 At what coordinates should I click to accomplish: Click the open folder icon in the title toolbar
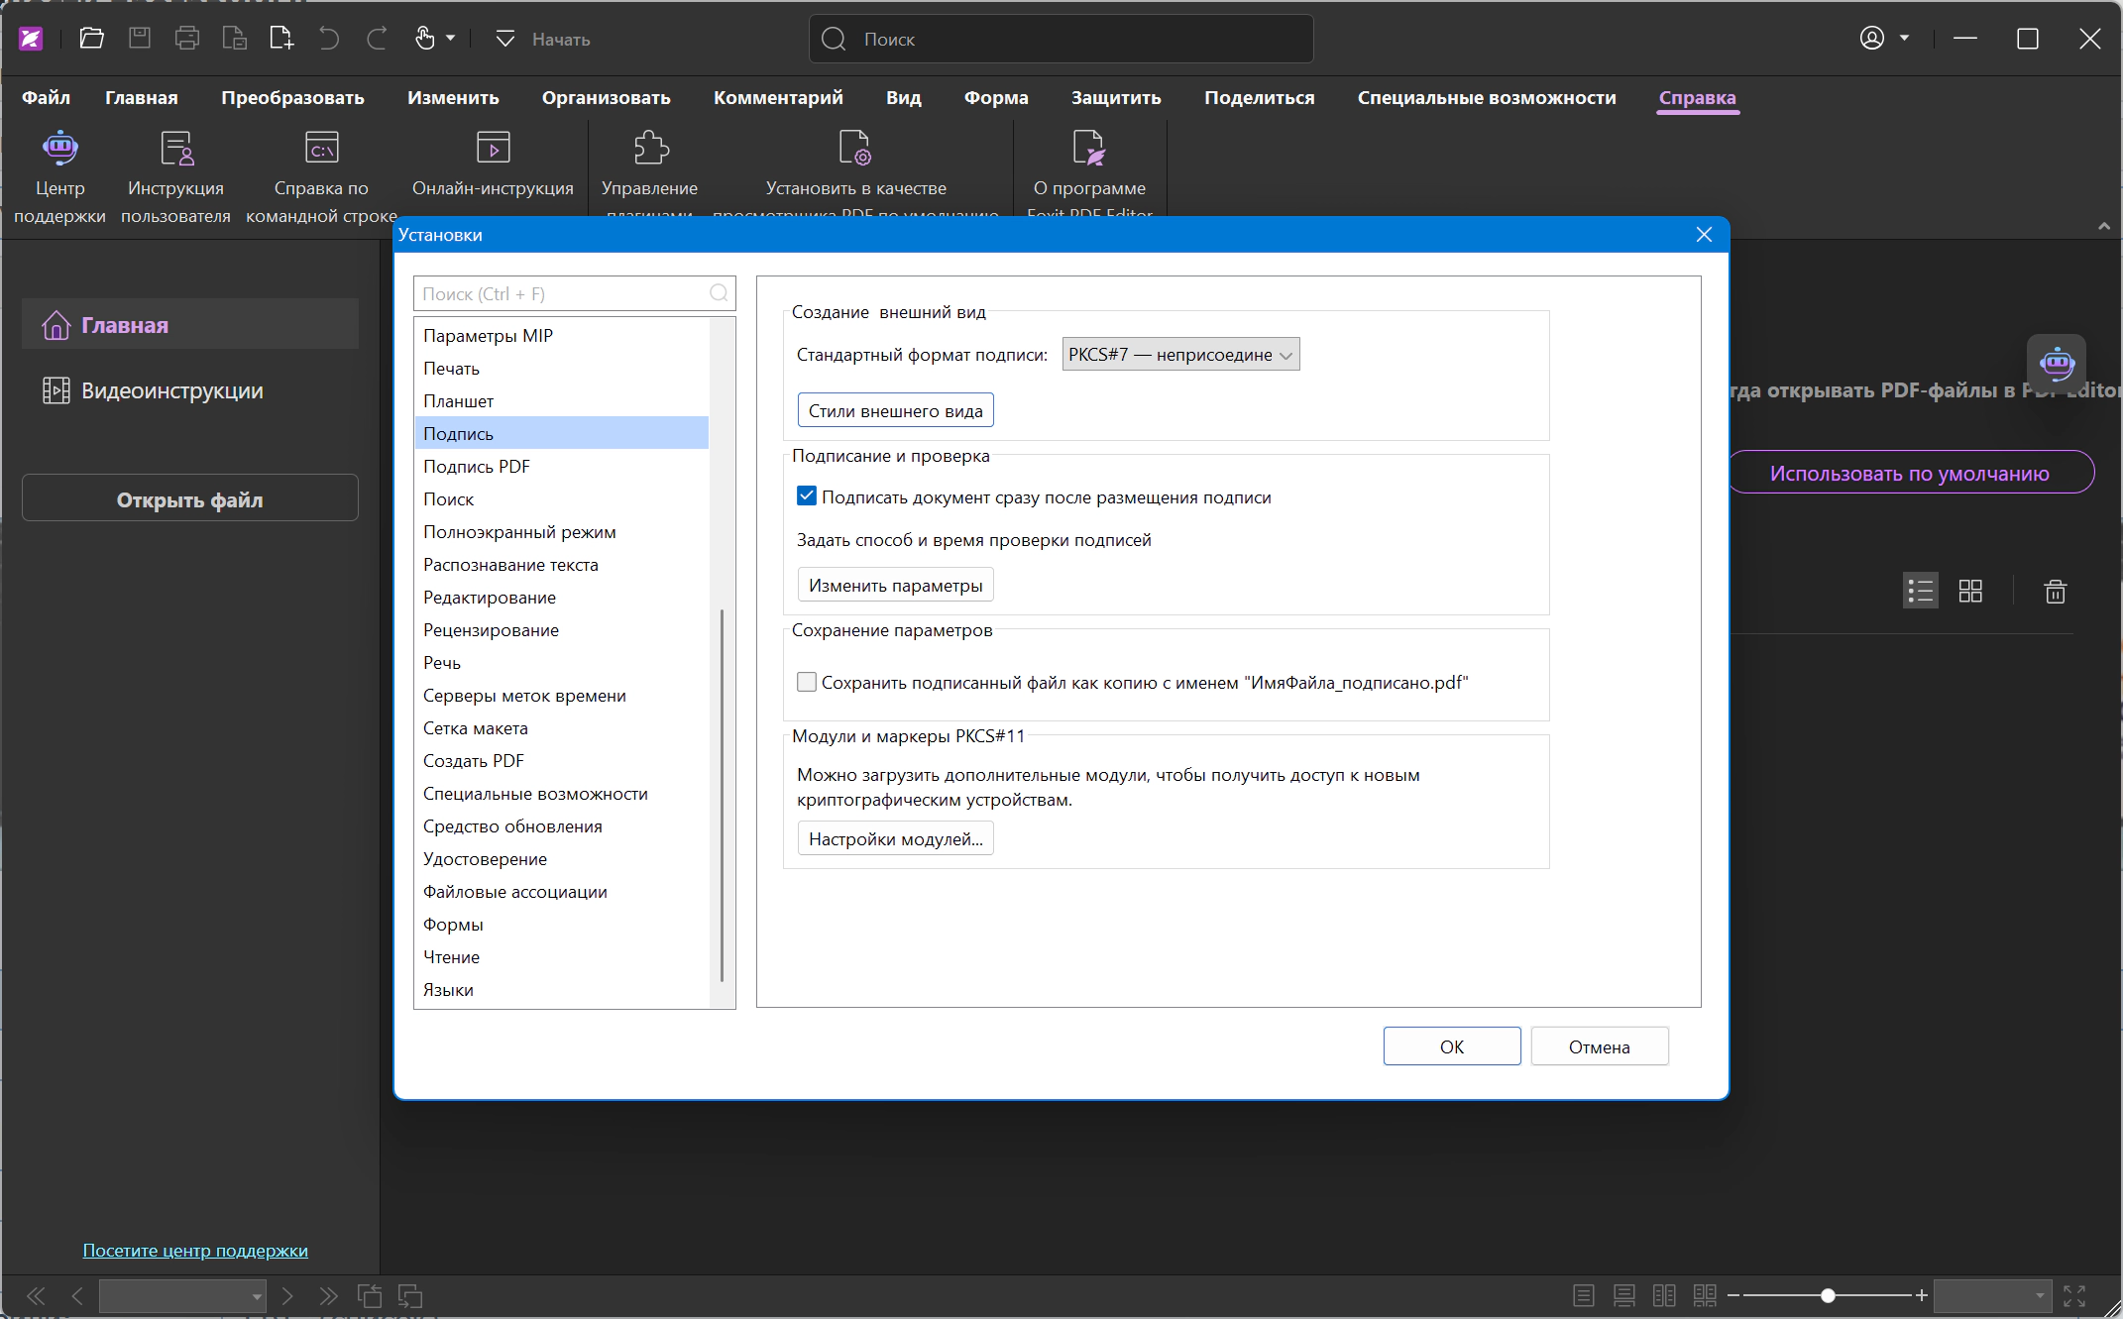(91, 39)
